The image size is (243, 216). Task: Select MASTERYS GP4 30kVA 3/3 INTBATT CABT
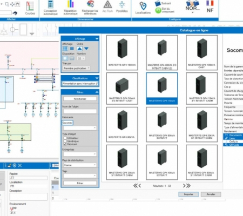point(122,89)
